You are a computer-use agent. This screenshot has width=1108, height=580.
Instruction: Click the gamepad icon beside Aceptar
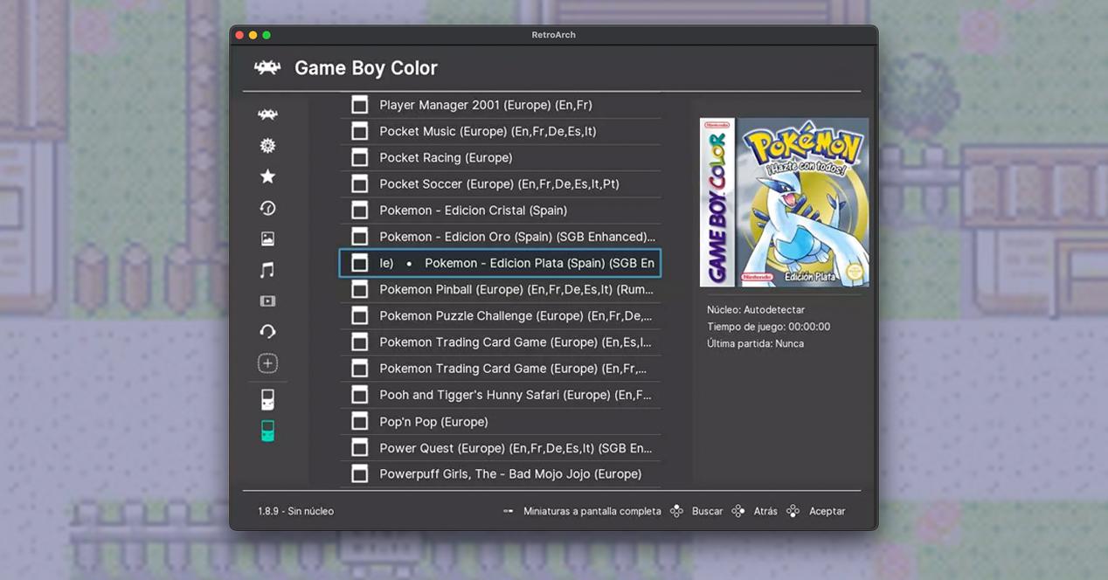(793, 511)
